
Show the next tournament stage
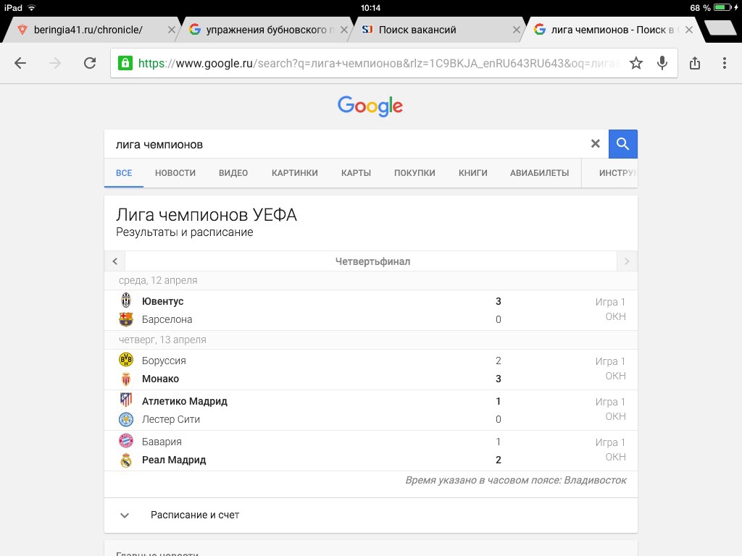tap(627, 261)
